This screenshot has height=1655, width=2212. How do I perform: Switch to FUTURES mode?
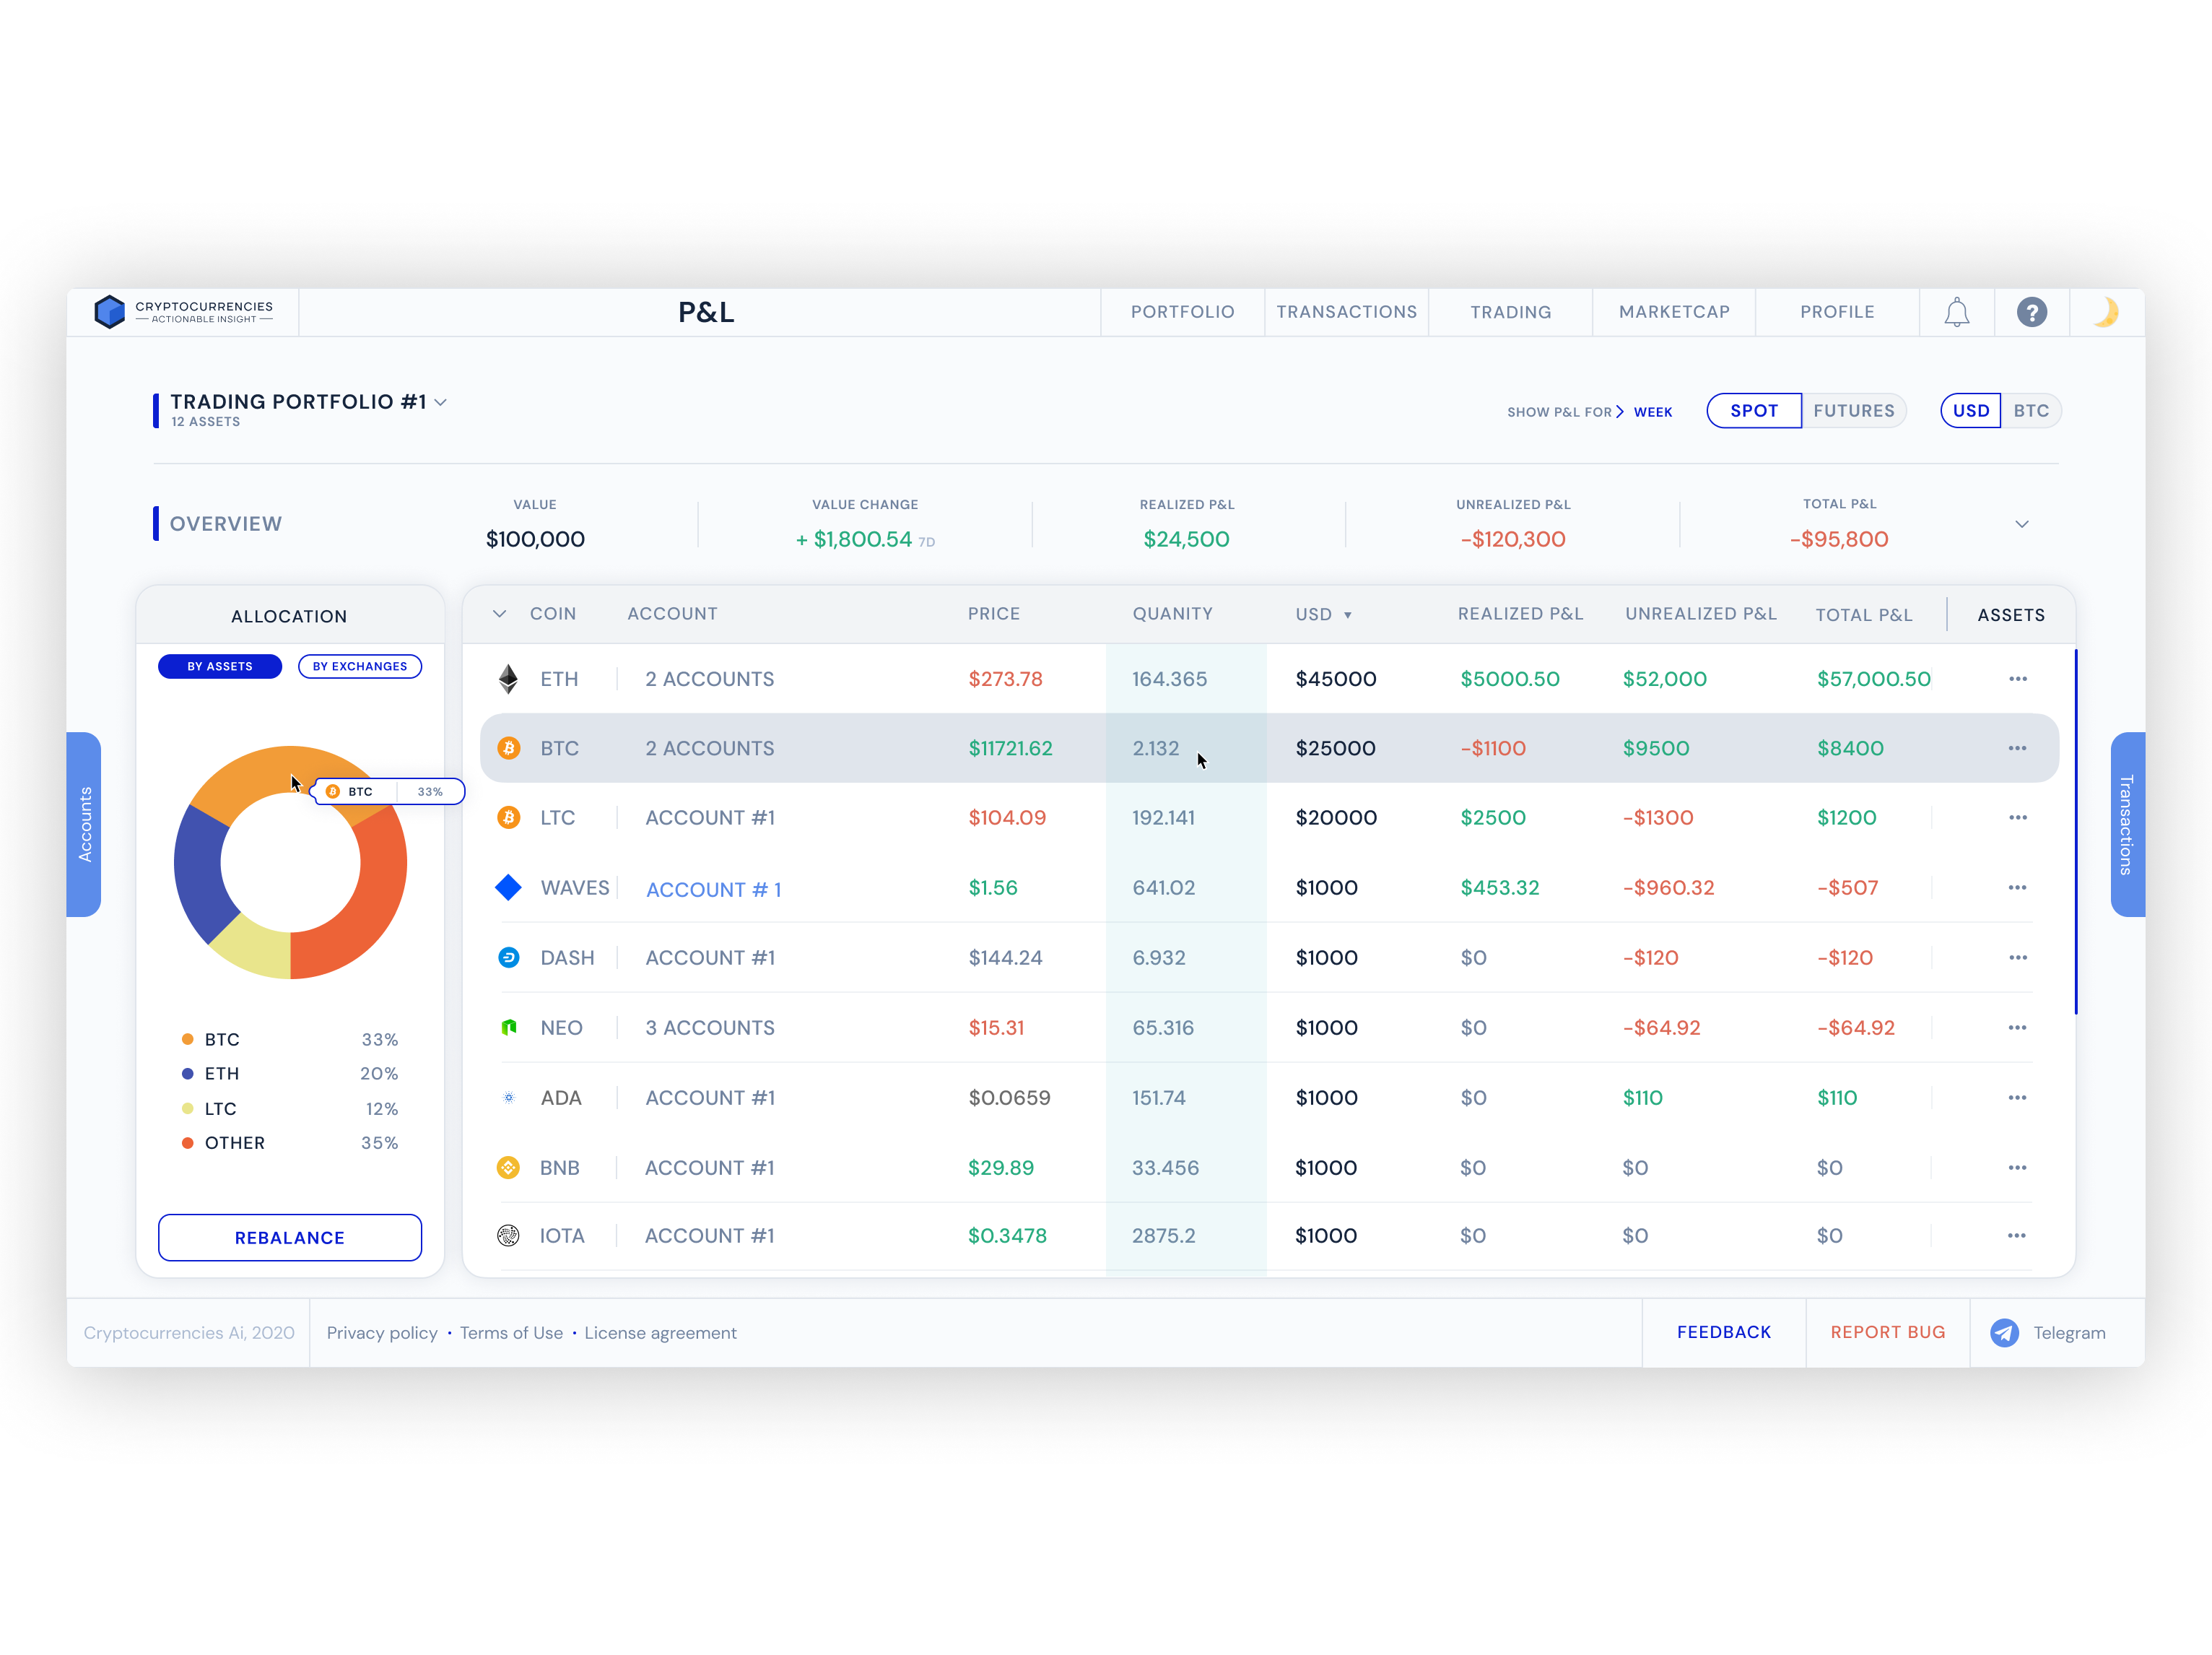point(1853,411)
